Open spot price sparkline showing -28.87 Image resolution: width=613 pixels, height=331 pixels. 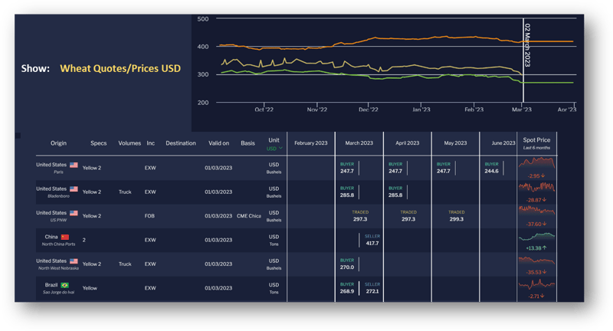point(537,188)
